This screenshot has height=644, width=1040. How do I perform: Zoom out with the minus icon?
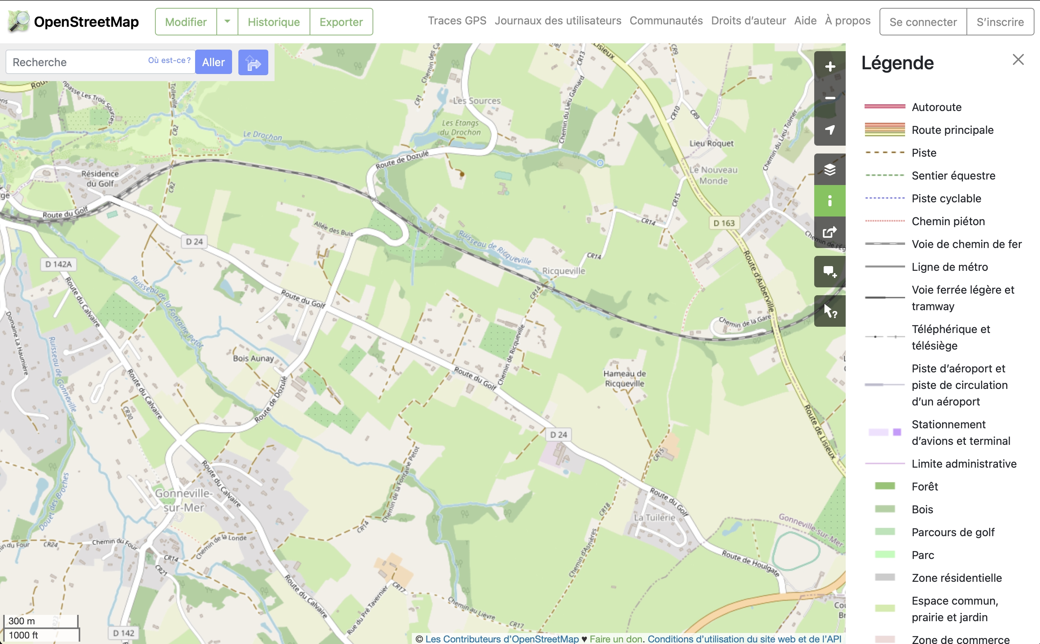pos(829,98)
